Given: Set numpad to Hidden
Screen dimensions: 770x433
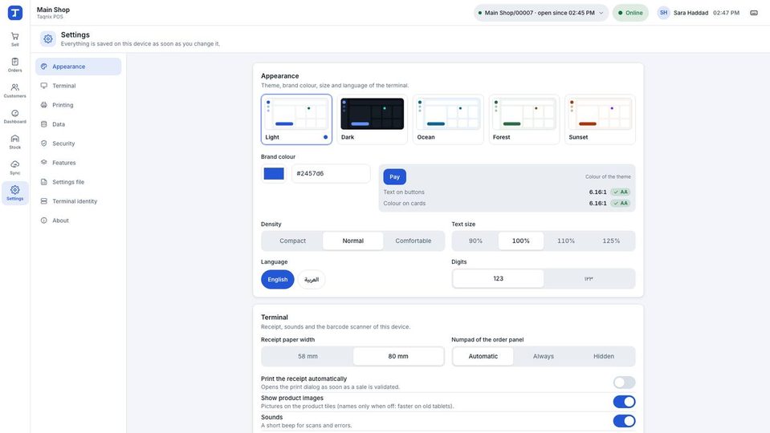Looking at the screenshot, I should click(x=604, y=357).
